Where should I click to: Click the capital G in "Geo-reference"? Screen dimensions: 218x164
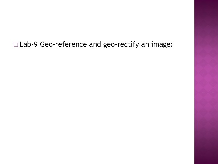[42, 45]
